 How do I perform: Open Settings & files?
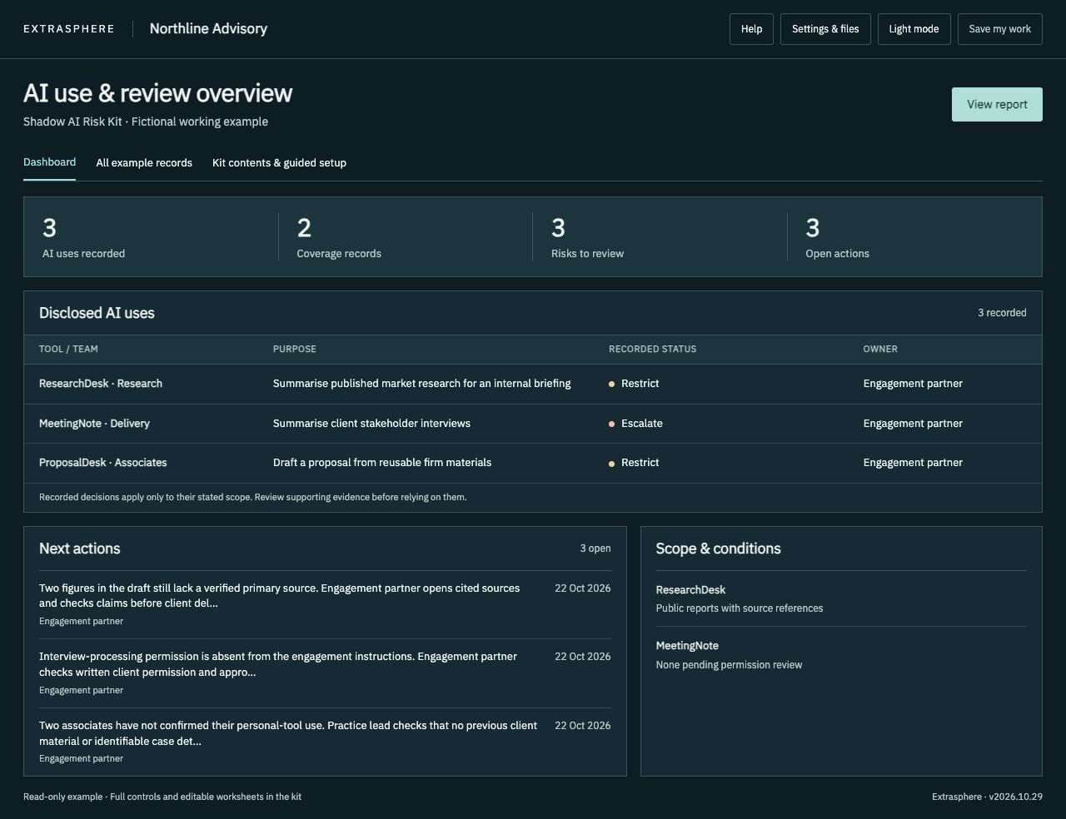click(825, 29)
